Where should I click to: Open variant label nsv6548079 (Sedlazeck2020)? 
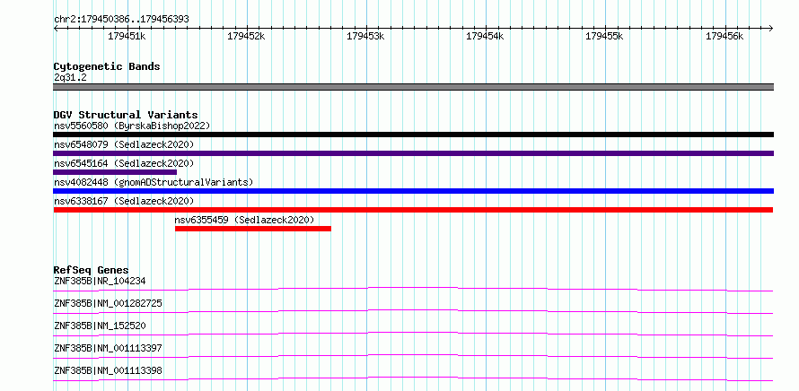[124, 144]
